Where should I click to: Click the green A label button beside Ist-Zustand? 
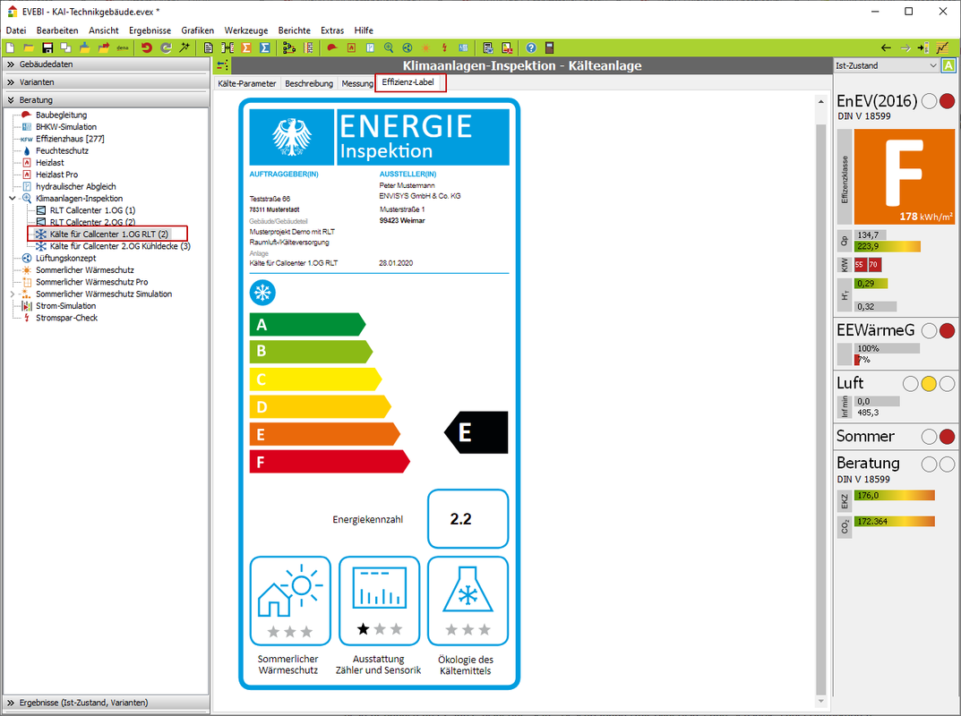tap(948, 65)
